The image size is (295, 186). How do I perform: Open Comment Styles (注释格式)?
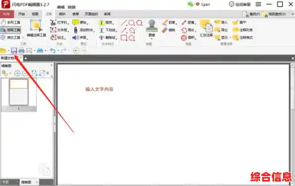tap(242, 38)
